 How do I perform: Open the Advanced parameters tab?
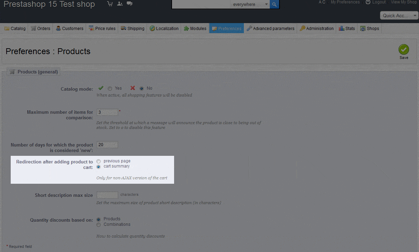click(x=270, y=29)
